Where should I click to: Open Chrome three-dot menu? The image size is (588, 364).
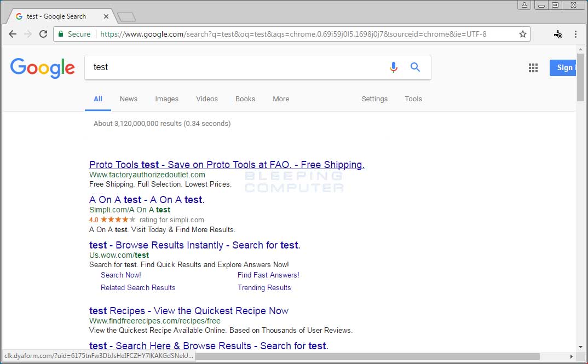pos(575,34)
